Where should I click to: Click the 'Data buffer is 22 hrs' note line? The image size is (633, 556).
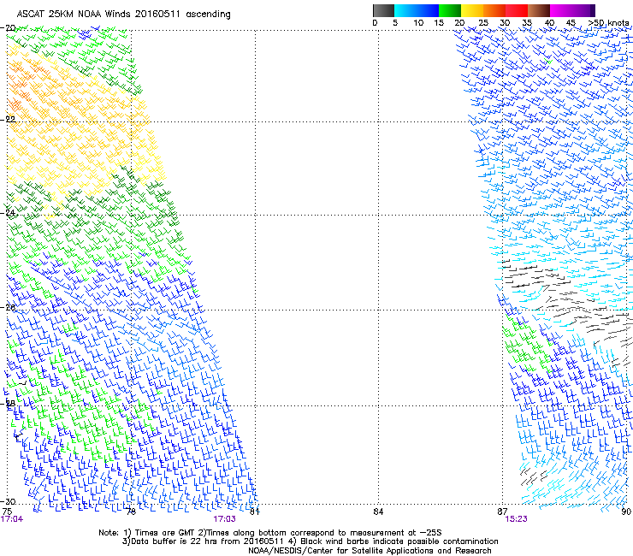tap(310, 541)
